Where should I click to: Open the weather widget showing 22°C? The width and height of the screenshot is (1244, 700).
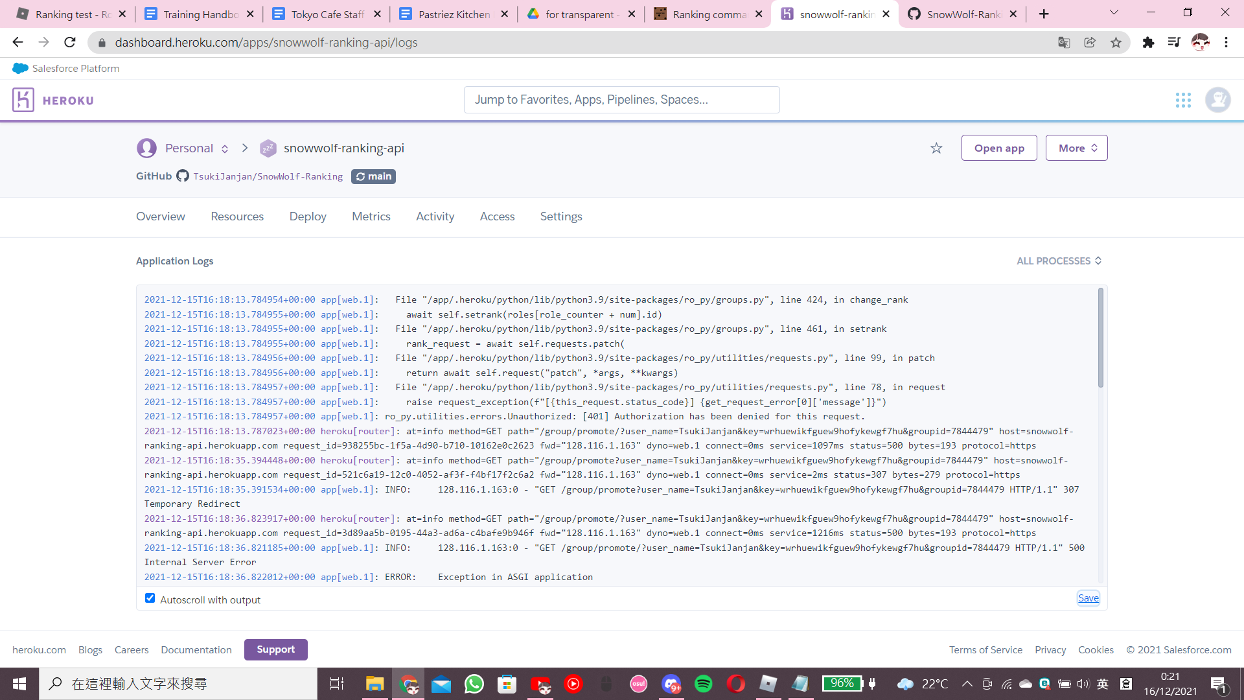tap(923, 684)
